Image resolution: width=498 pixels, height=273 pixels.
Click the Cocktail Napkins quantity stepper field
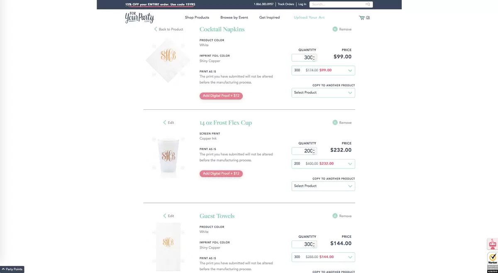point(304,58)
